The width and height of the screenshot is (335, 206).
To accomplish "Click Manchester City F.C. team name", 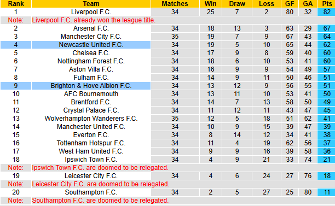I will [91, 37].
